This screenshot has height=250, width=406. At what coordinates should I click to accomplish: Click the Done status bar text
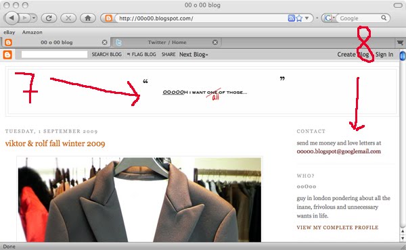[9, 247]
